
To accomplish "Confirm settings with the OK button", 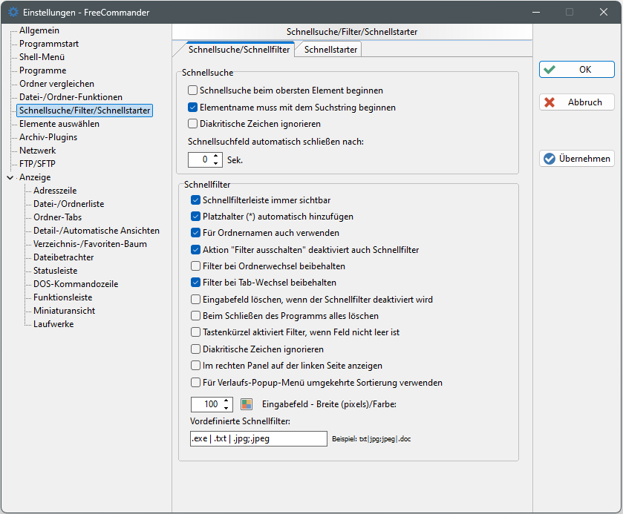I will click(576, 70).
